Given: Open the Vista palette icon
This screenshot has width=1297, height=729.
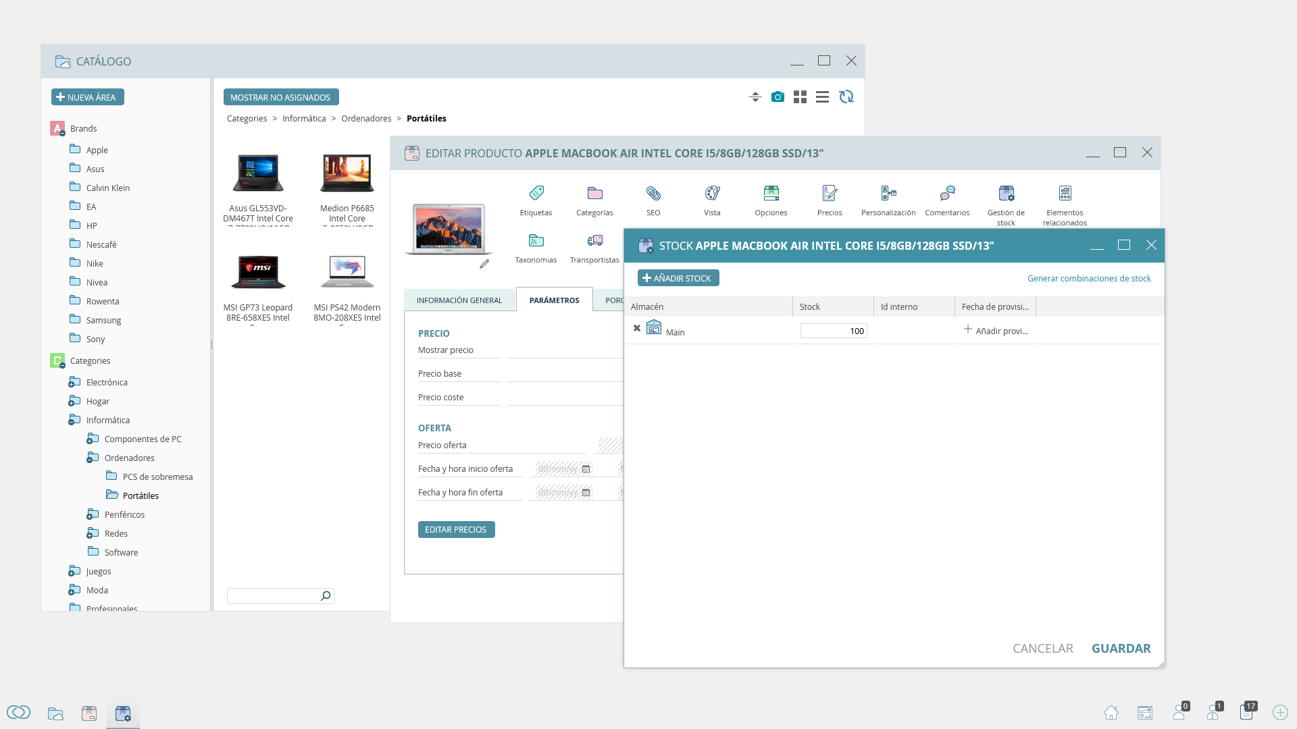Looking at the screenshot, I should (x=712, y=193).
